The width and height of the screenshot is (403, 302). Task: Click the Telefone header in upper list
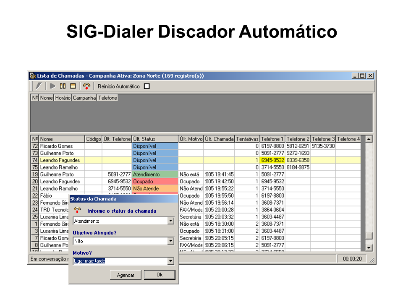[107, 98]
